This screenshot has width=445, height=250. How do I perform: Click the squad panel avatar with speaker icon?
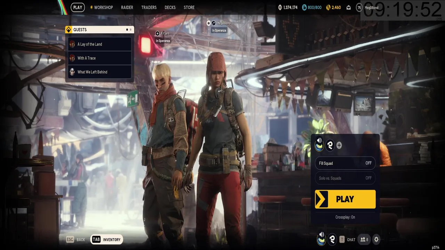pos(319,144)
